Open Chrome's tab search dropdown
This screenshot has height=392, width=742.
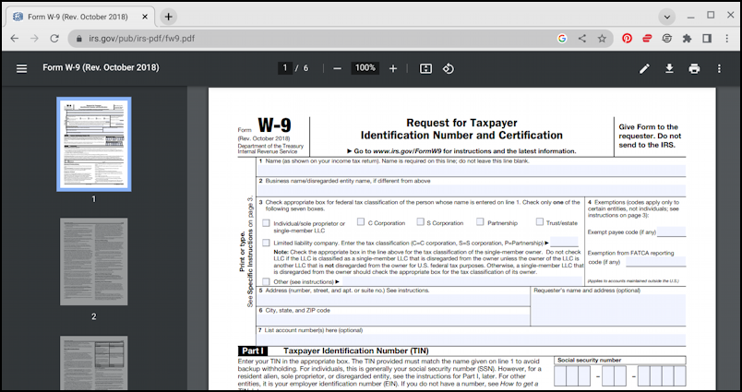coord(667,17)
